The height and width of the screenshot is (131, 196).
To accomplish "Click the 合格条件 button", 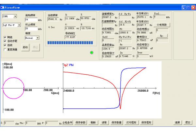I will [67, 122].
